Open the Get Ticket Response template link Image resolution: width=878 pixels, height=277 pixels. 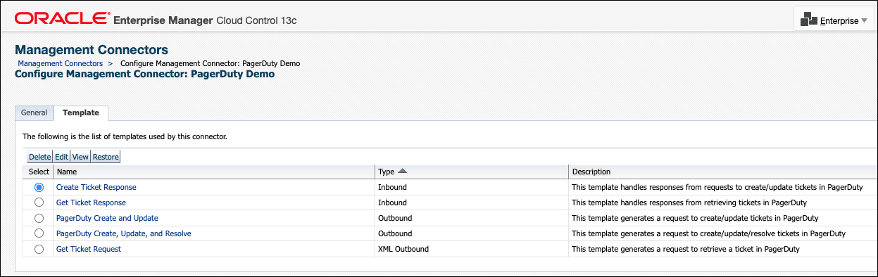tap(91, 202)
